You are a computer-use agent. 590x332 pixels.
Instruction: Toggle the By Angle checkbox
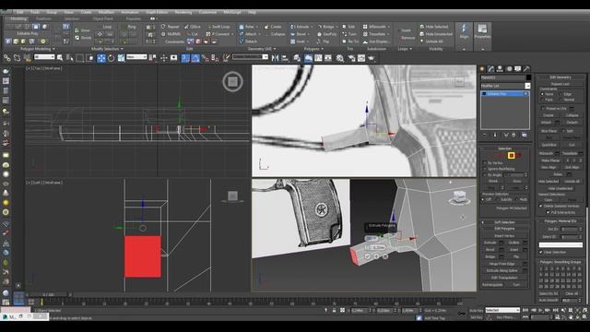pos(485,175)
